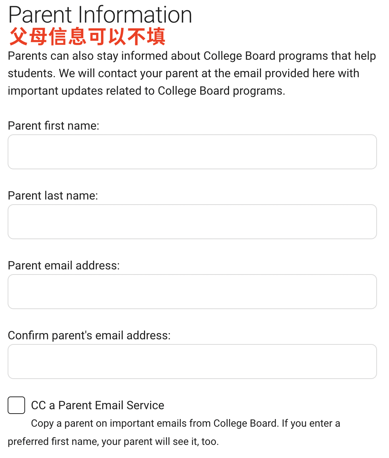Click the 'Parent email address:' label
This screenshot has height=458, width=389.
tap(64, 265)
